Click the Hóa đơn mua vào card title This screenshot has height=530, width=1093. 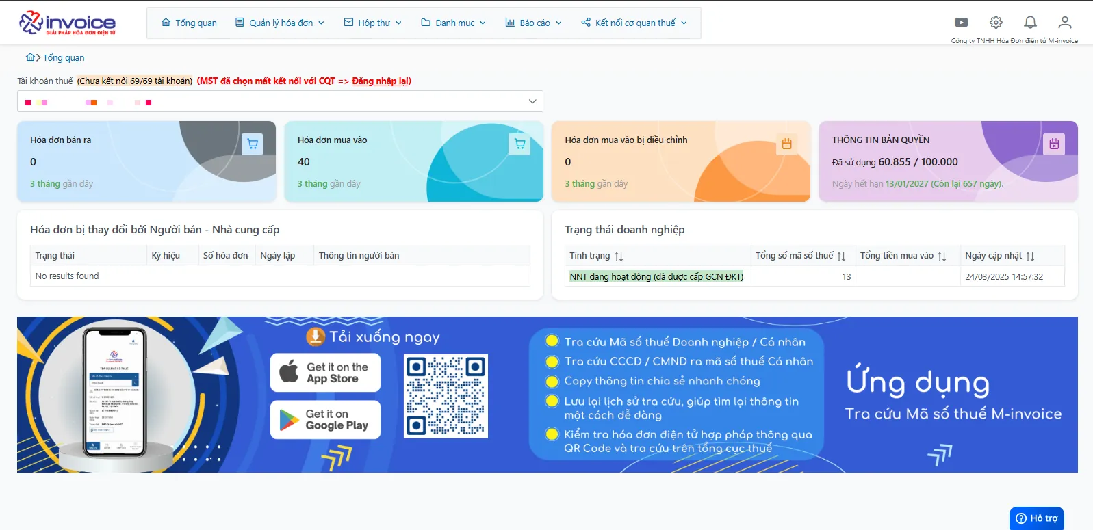[333, 140]
